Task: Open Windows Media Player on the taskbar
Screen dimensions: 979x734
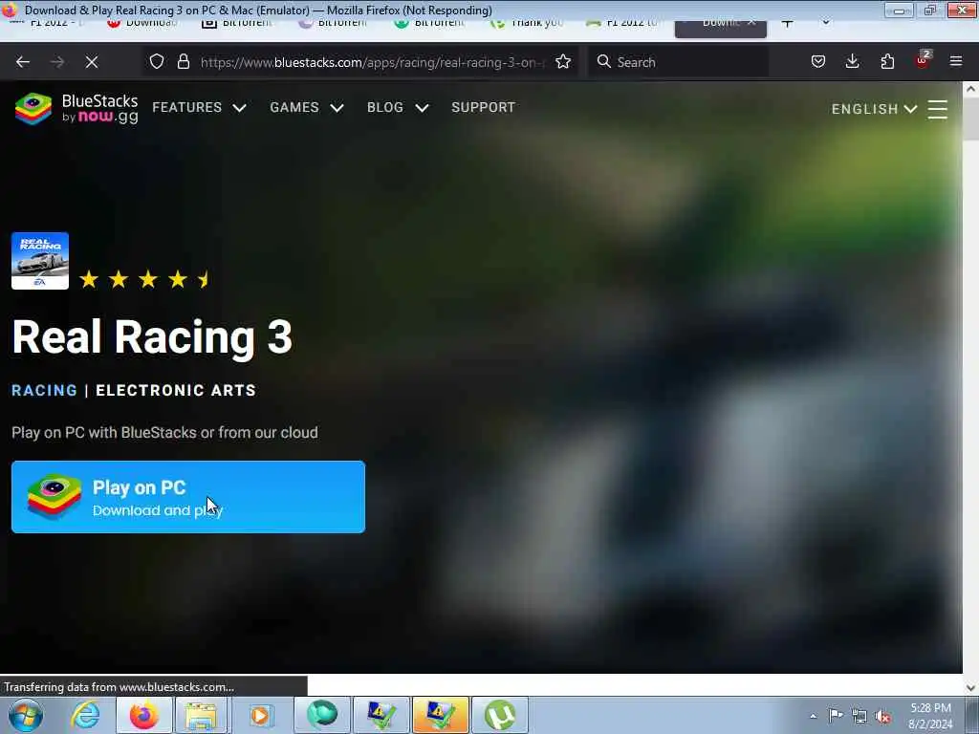Action: point(260,715)
